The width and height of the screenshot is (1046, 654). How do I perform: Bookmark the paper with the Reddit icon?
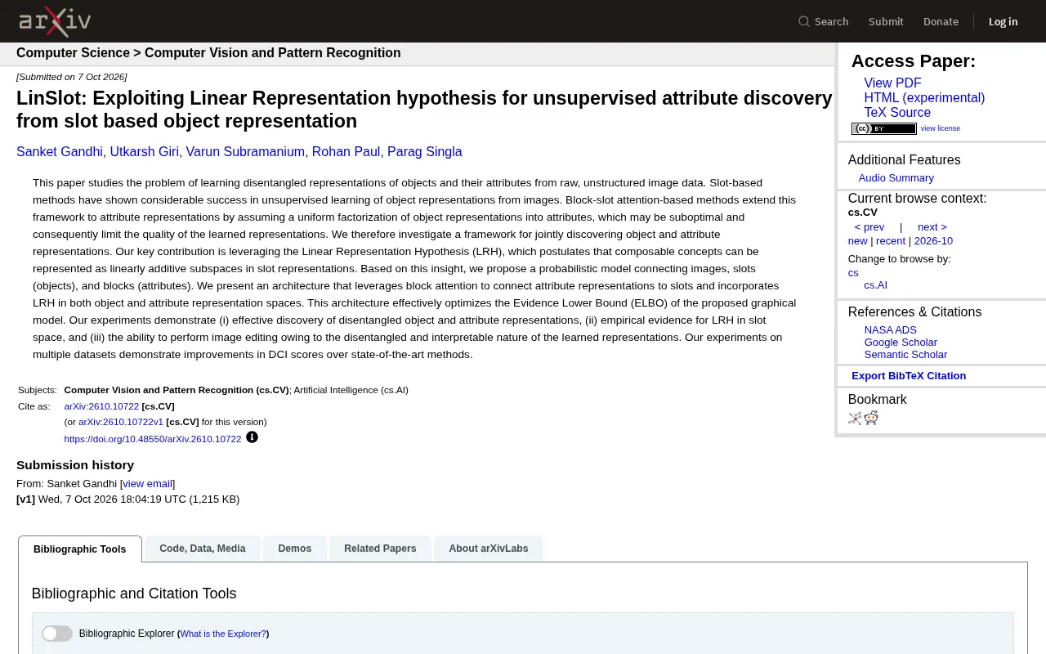tap(871, 419)
